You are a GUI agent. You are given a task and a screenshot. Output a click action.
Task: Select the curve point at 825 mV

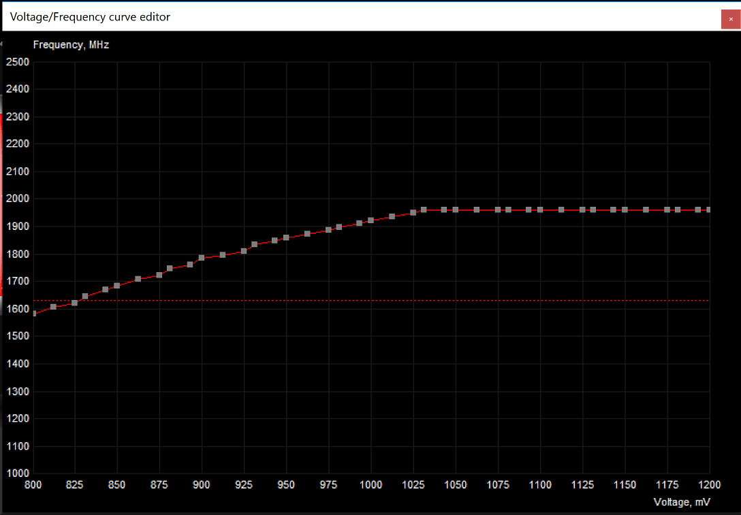click(74, 303)
